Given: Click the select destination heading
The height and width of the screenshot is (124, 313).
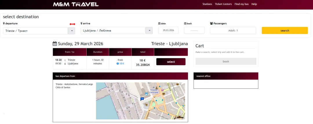Looking at the screenshot, I should [21, 17].
